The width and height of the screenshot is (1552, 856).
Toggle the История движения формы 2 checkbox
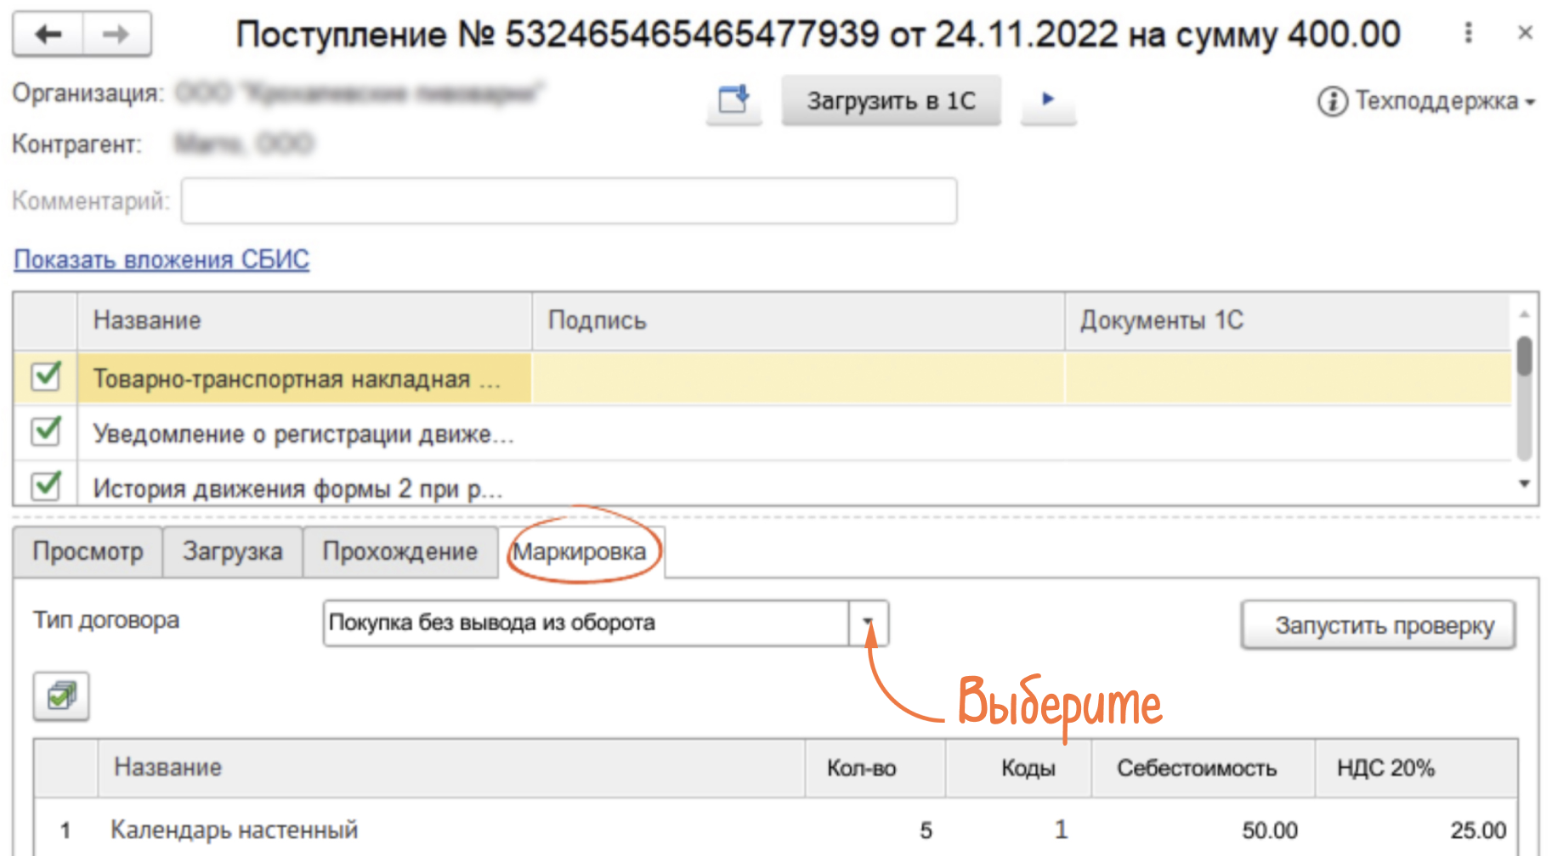pyautogui.click(x=46, y=487)
